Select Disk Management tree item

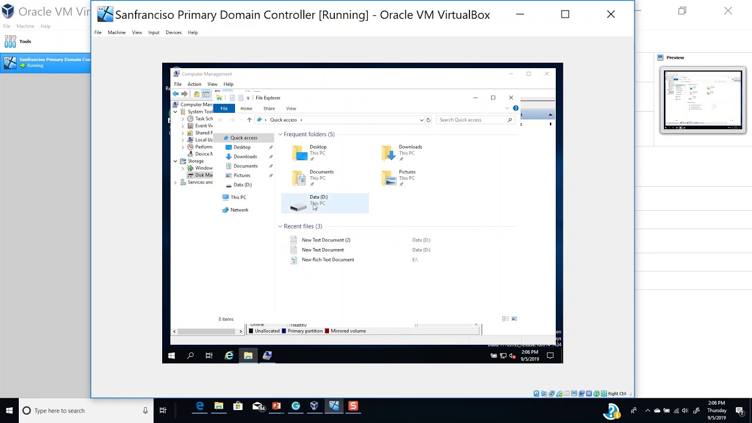click(x=200, y=175)
